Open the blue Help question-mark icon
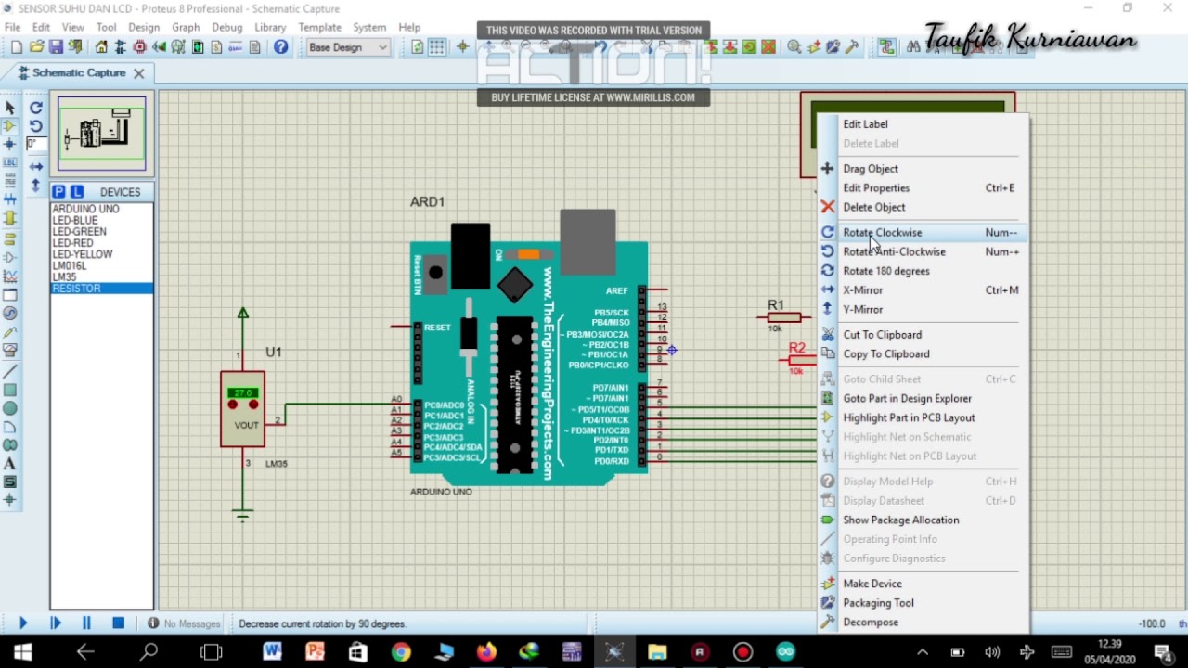Screen dimensions: 1188x668 [280, 47]
